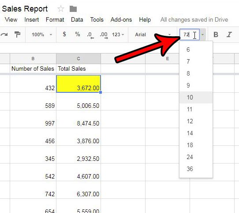This screenshot has width=239, height=213.
Task: Select the cell containing 997
Action: [x=33, y=119]
